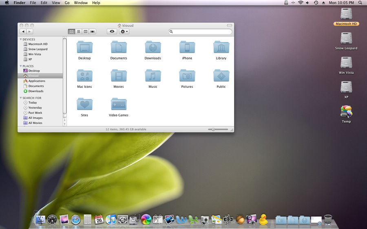
Task: Open Spotlight search in the menu bar
Action: coord(360,3)
